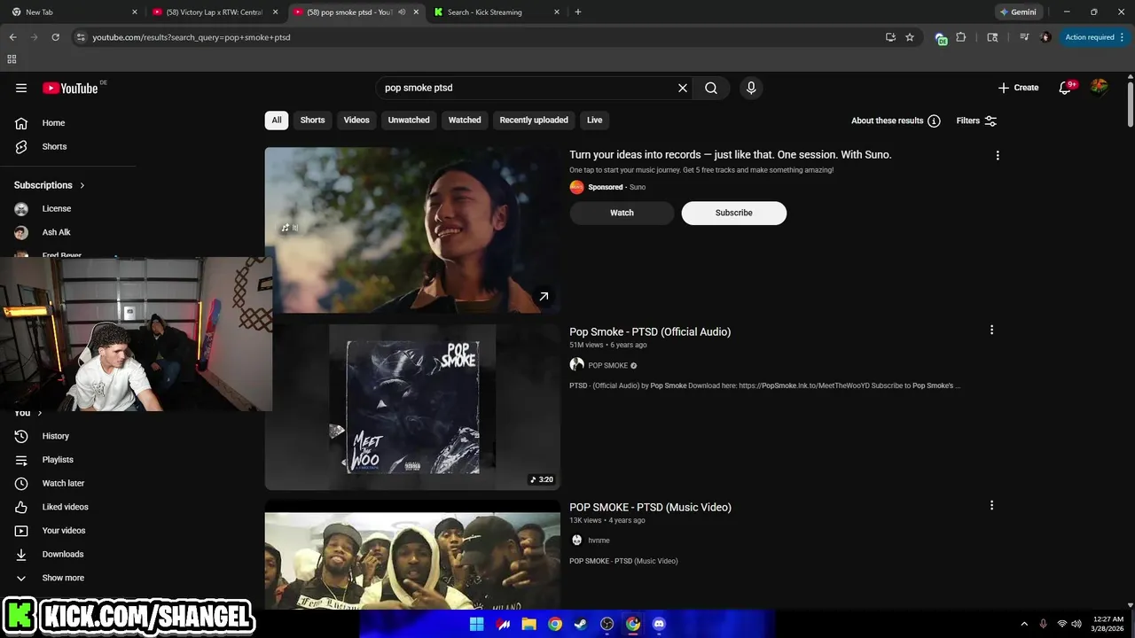Select the All filter chip
The width and height of the screenshot is (1135, 638).
(x=277, y=121)
